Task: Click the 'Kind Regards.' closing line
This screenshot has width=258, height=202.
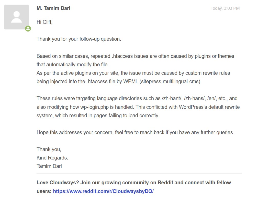Action: point(52,158)
